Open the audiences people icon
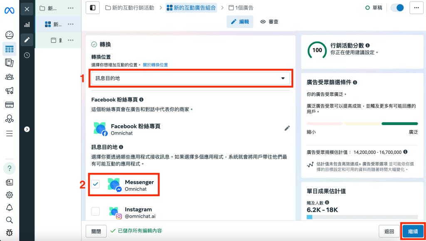This screenshot has width=426, height=241. (9, 77)
